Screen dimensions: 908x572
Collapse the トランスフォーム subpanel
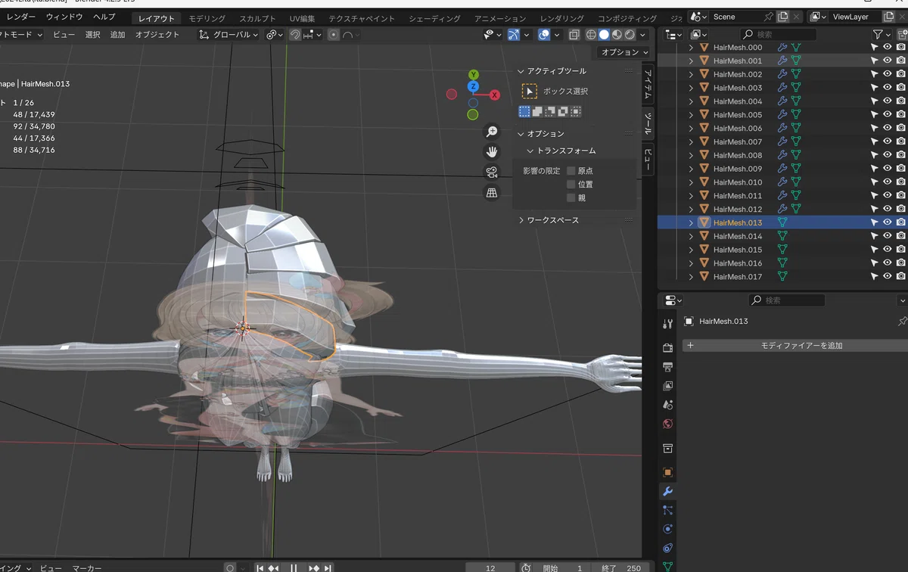click(530, 151)
